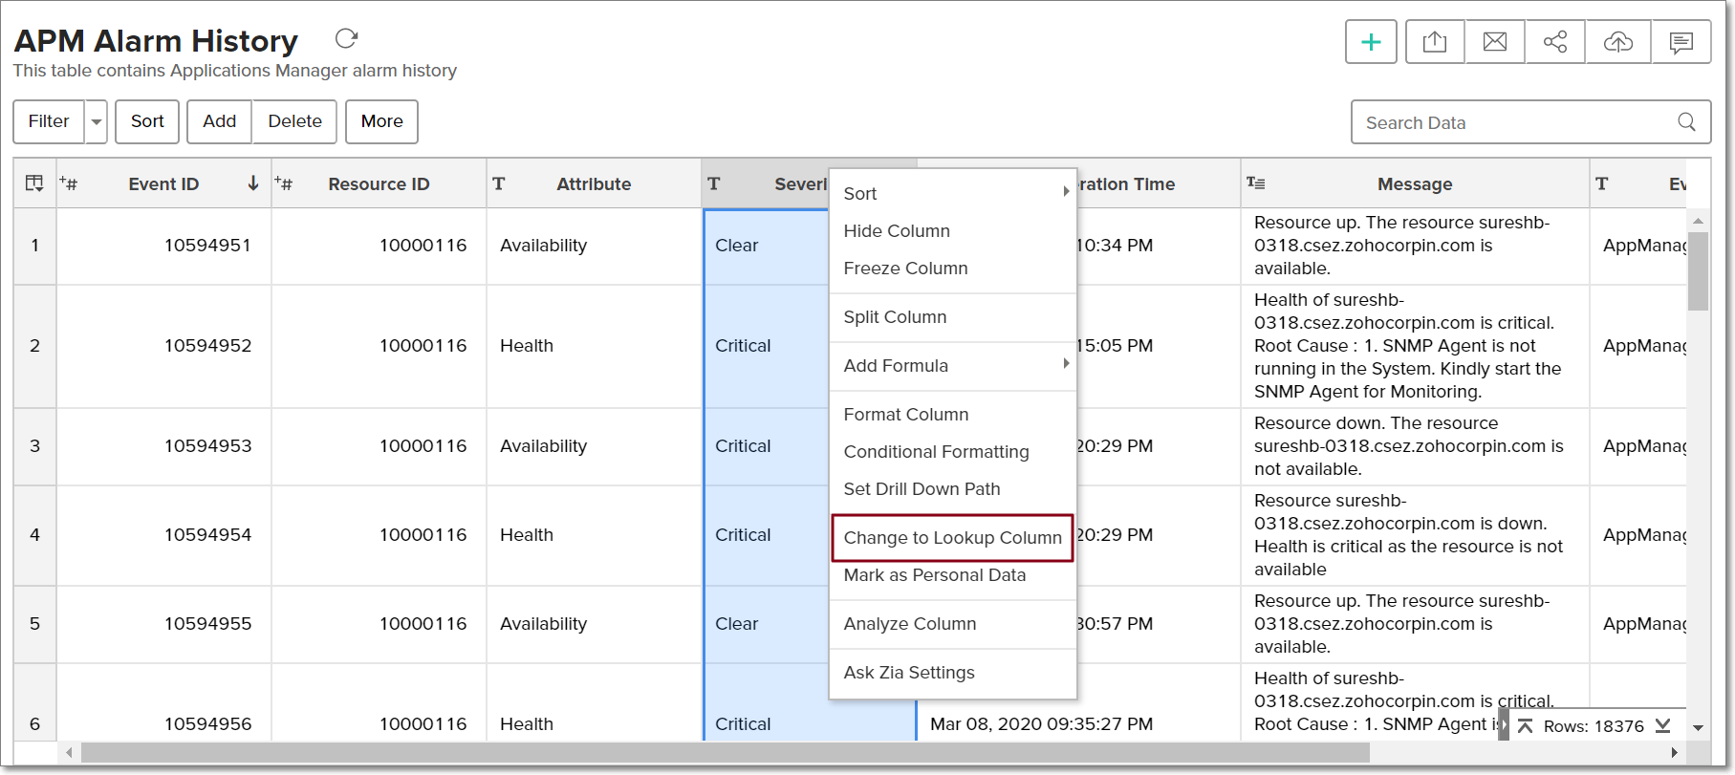Choose Conditional Formatting from the menu
The image size is (1735, 775).
[x=936, y=452]
